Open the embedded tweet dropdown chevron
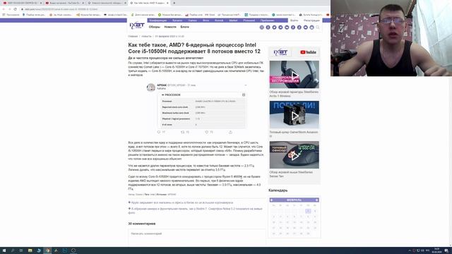Screen dimensions: 452x254 pyautogui.click(x=246, y=85)
